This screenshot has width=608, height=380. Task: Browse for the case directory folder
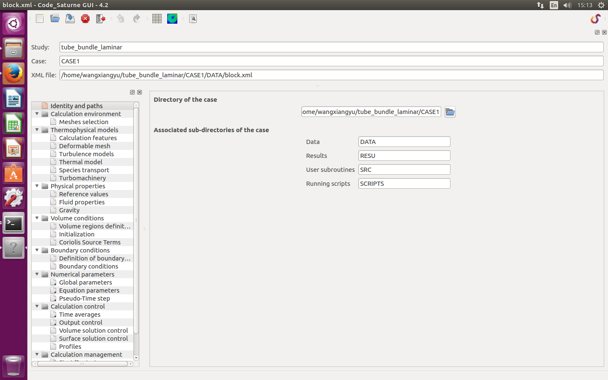[x=450, y=112]
